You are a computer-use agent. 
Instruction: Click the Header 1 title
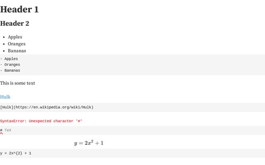(x=19, y=9)
